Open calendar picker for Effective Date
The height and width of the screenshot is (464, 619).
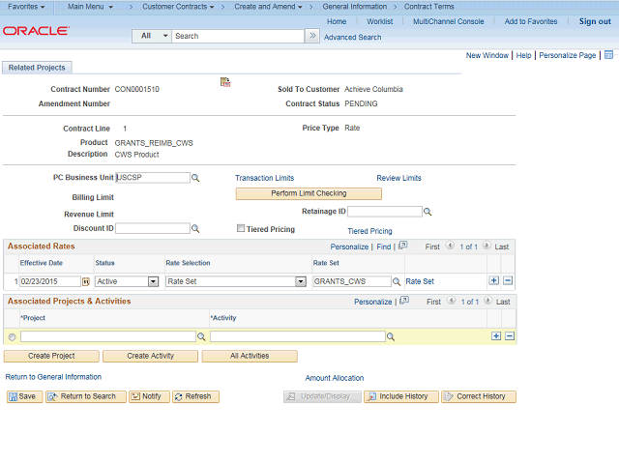click(86, 281)
